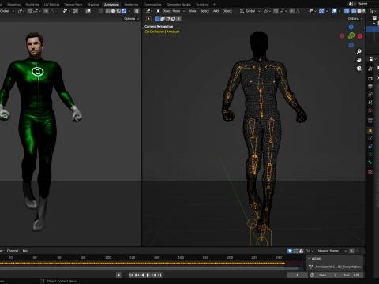Click the End frame field
The image size is (379, 284).
coord(351,275)
